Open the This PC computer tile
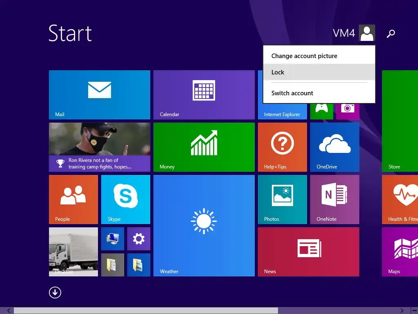 113,239
